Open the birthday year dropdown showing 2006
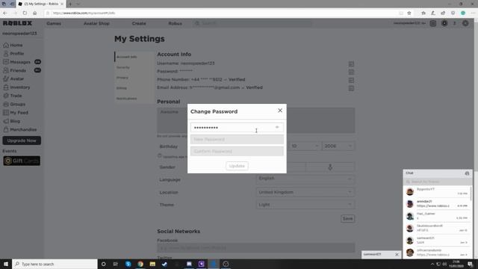The width and height of the screenshot is (478, 269). click(338, 146)
